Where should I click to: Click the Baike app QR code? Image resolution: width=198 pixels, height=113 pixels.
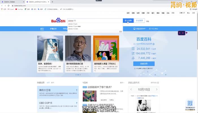point(190,103)
